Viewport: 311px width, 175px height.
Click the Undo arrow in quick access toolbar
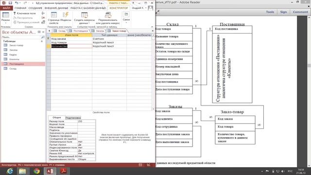[17, 3]
